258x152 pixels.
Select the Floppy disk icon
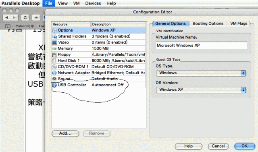[54, 54]
